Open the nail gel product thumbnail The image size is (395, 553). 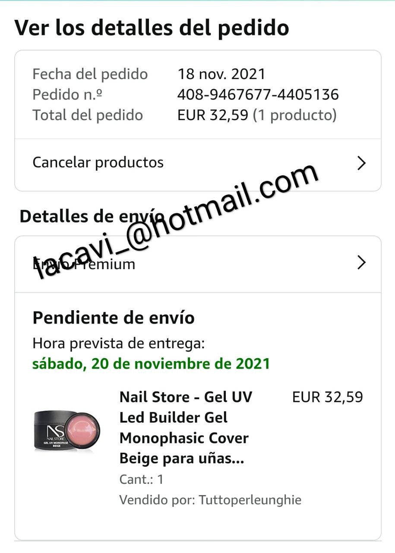[x=67, y=430]
